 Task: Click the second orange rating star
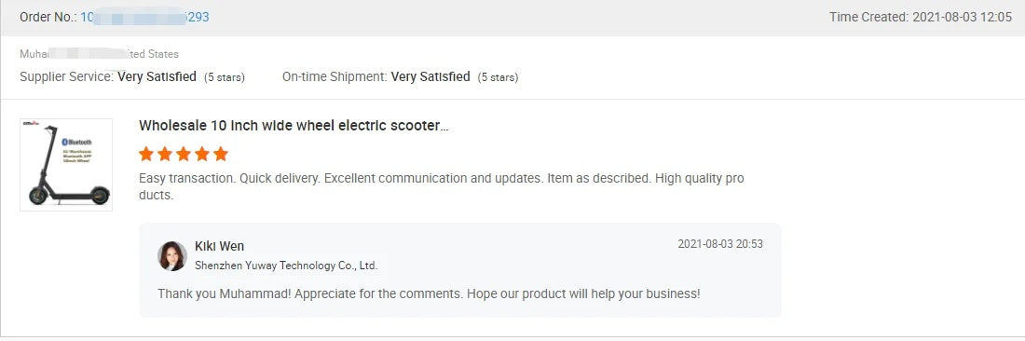point(165,154)
